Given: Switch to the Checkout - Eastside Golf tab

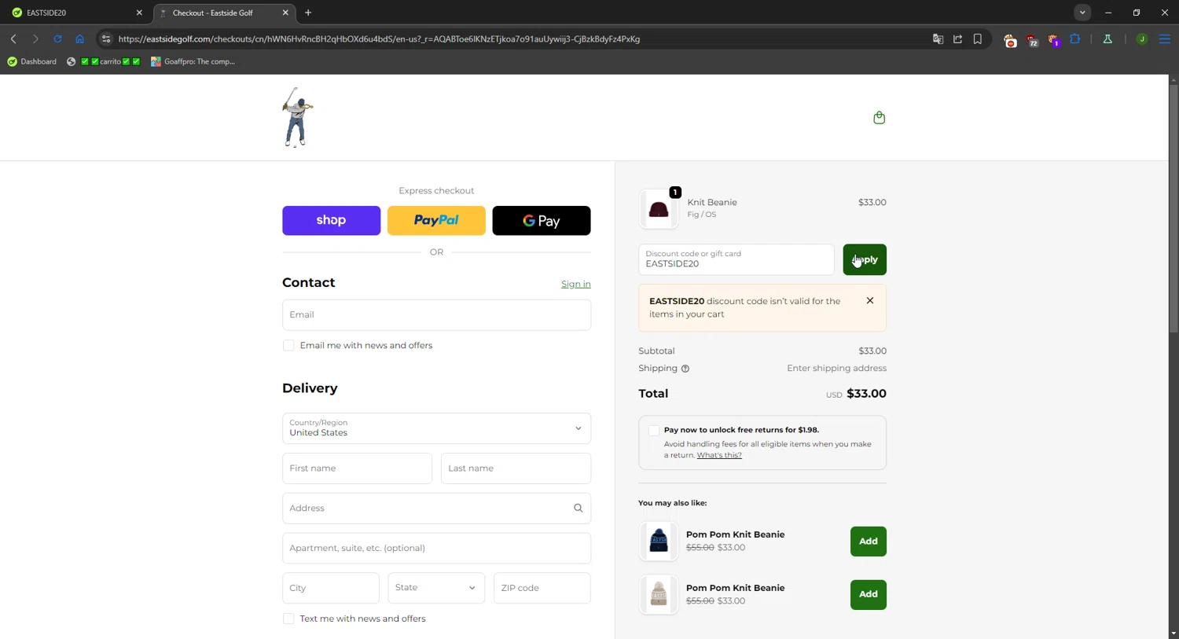Looking at the screenshot, I should tap(224, 13).
